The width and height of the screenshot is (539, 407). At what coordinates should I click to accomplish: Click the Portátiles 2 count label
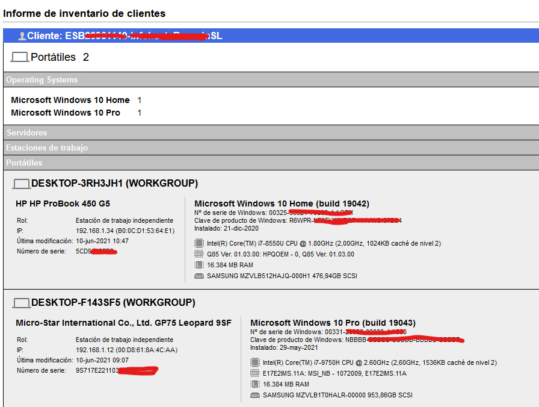pyautogui.click(x=60, y=57)
